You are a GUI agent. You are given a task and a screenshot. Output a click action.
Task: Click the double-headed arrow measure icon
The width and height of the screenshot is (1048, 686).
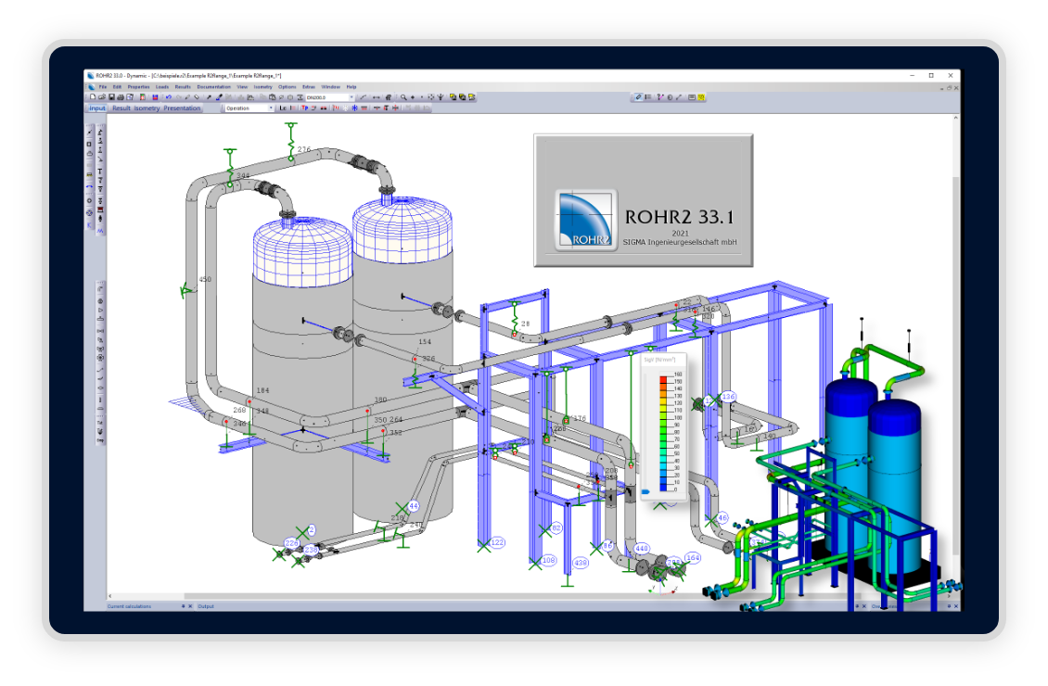tap(377, 97)
